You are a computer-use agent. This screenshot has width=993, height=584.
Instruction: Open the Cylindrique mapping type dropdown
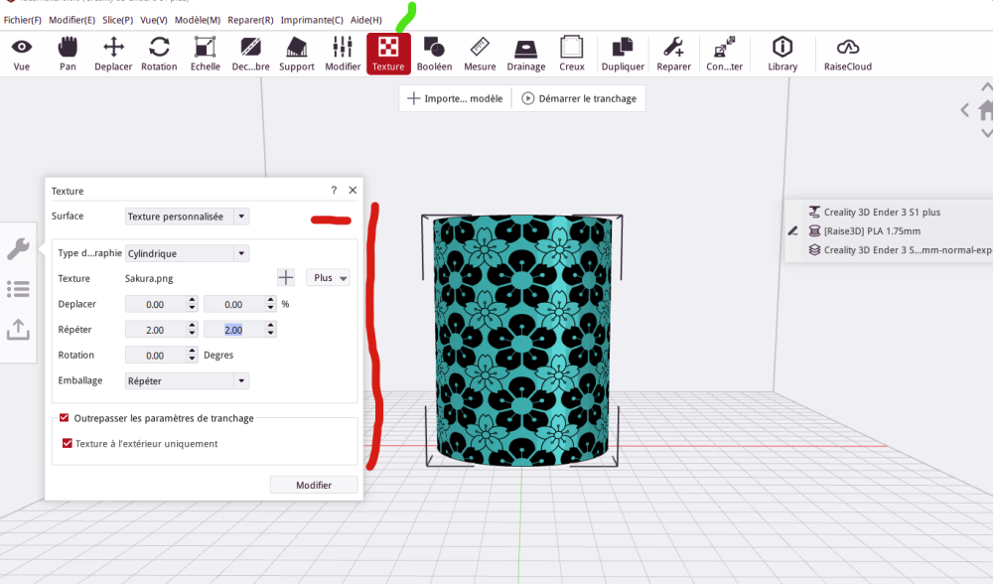click(187, 253)
